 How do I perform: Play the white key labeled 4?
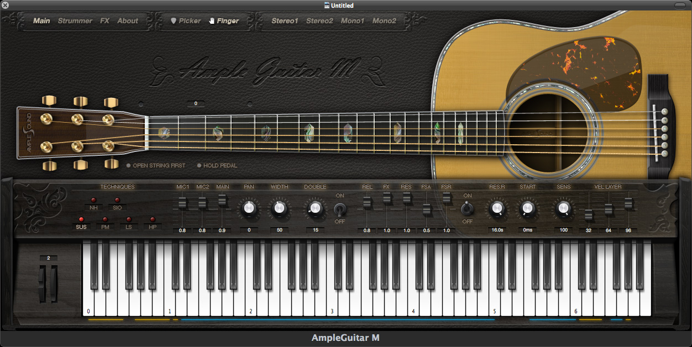pyautogui.click(x=413, y=303)
